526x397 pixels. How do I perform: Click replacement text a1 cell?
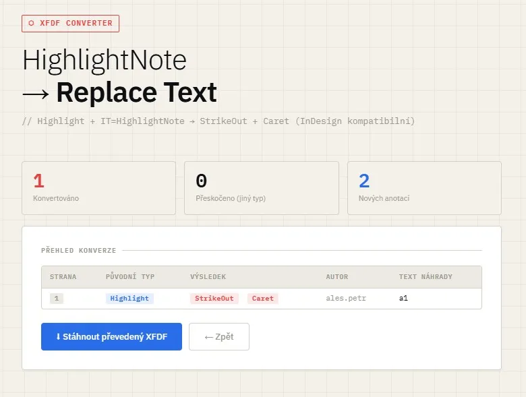[403, 298]
